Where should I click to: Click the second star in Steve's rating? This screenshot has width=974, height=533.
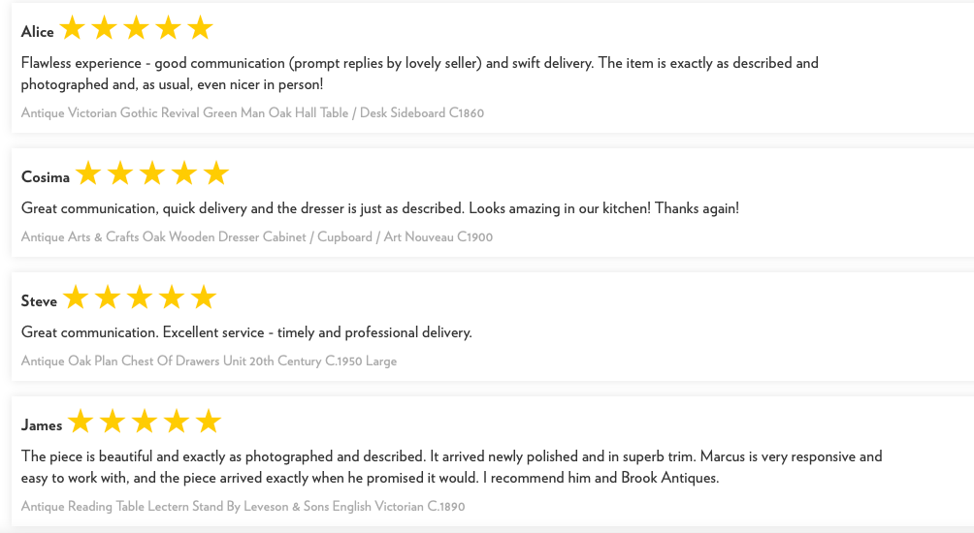(108, 298)
